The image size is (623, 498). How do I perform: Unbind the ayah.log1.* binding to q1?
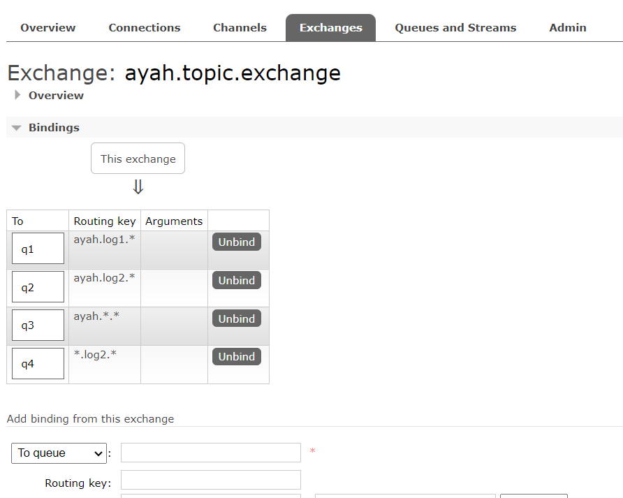(236, 242)
